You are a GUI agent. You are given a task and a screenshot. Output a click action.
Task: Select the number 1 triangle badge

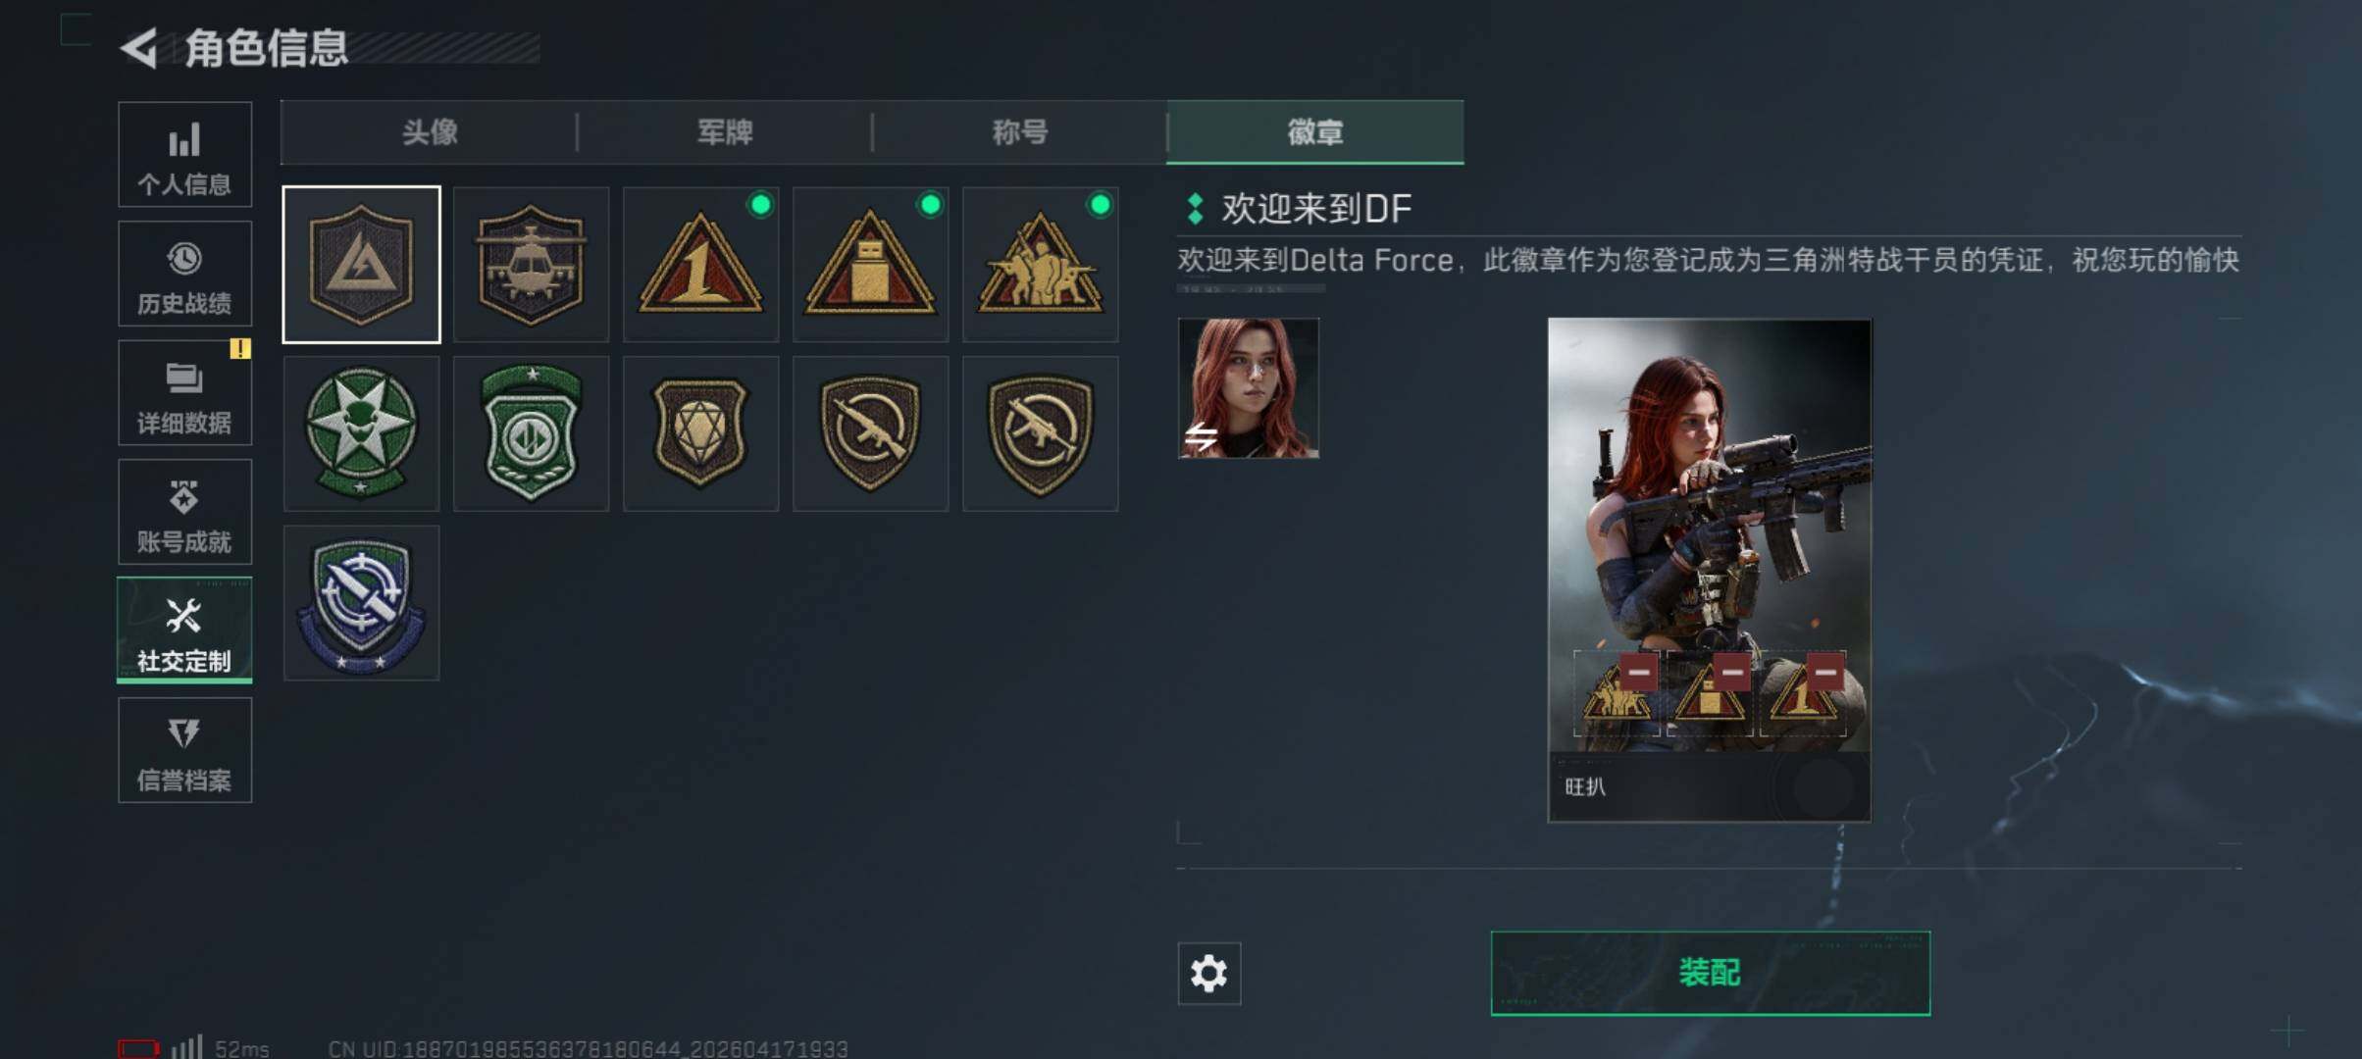700,265
